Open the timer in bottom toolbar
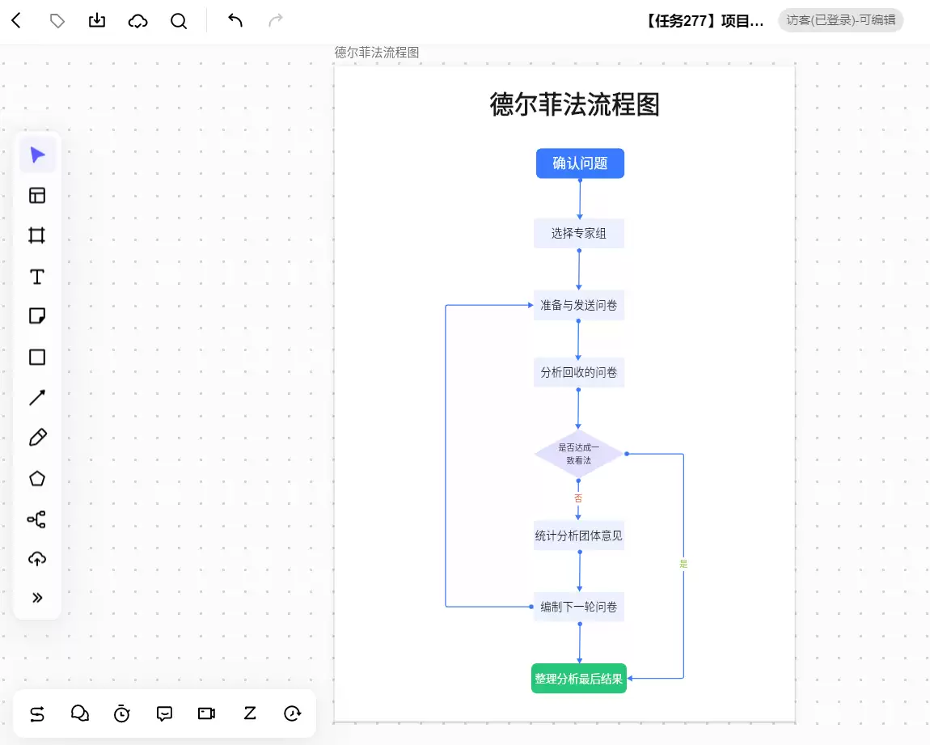 click(x=121, y=713)
